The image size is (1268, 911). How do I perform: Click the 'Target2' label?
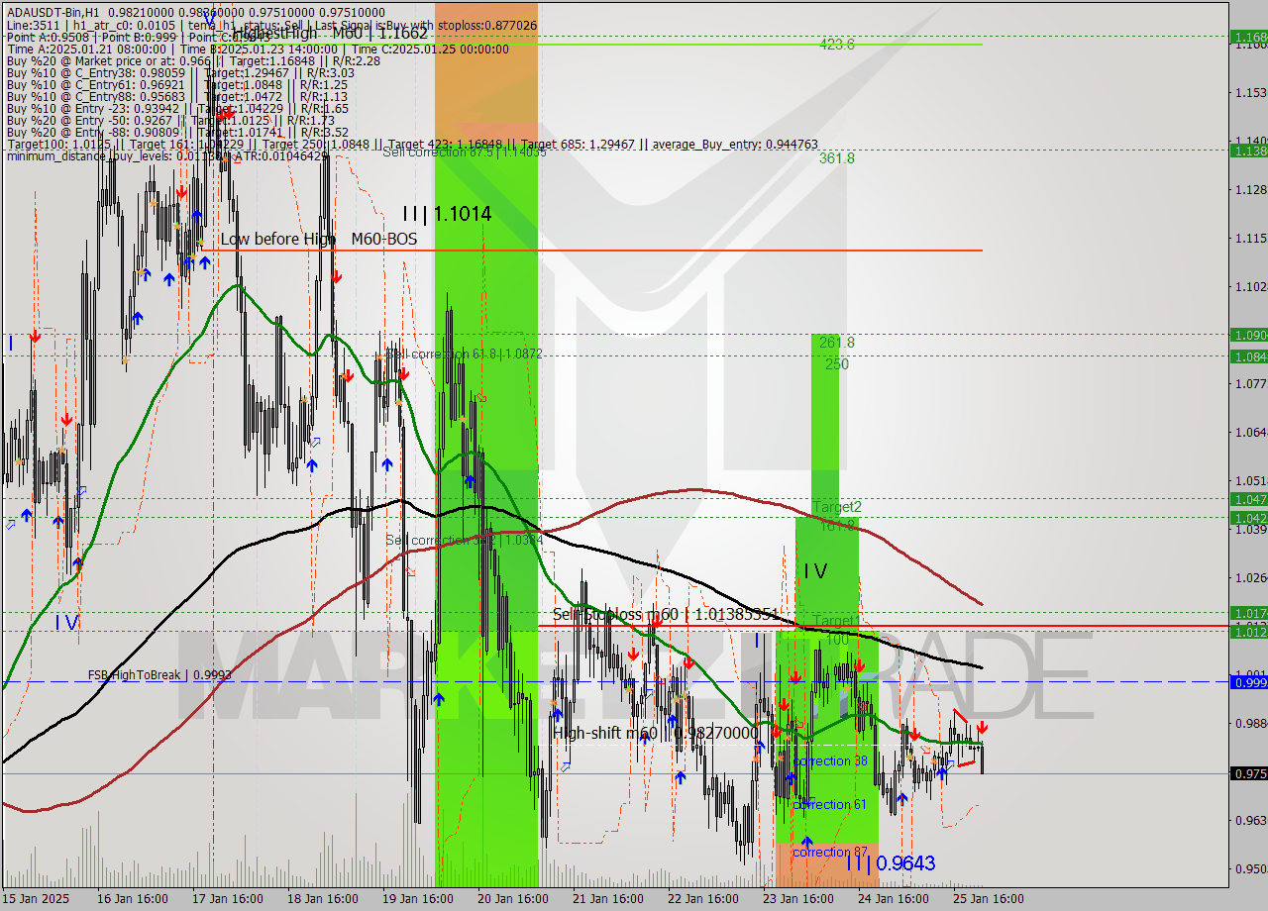(x=837, y=507)
